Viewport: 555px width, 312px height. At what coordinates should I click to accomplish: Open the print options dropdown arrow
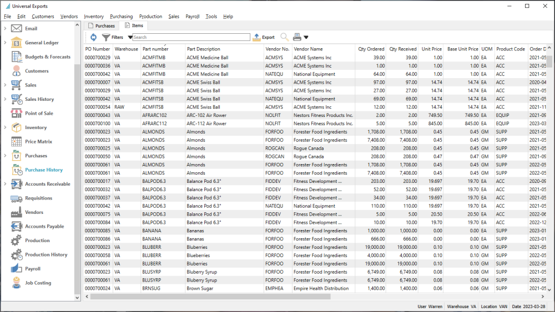pyautogui.click(x=306, y=37)
